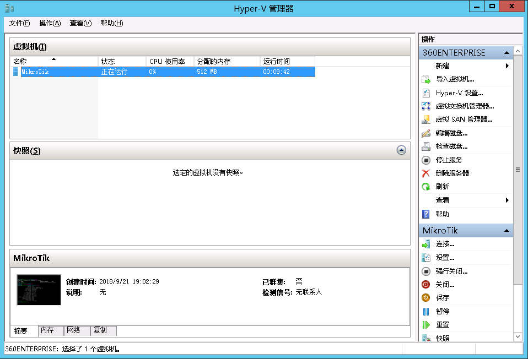The height and width of the screenshot is (359, 528).
Task: Switch to the 复制 tab
Action: [x=104, y=330]
